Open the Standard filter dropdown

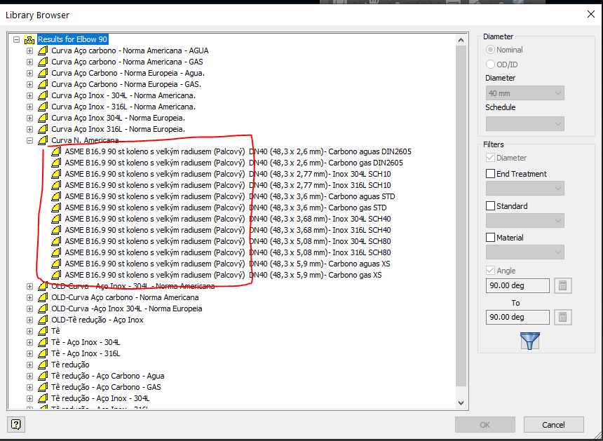(x=525, y=221)
